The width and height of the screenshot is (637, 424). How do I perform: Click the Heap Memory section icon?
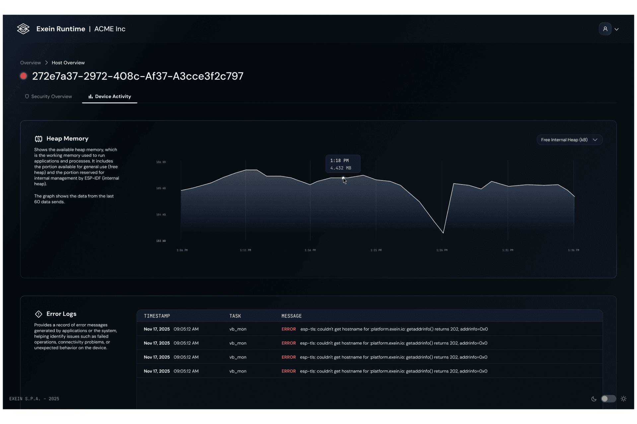[38, 139]
